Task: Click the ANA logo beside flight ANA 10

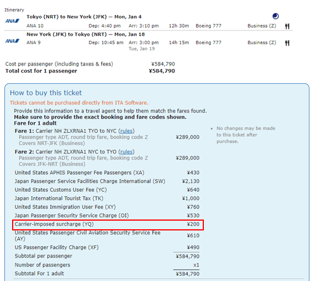Action: click(12, 21)
